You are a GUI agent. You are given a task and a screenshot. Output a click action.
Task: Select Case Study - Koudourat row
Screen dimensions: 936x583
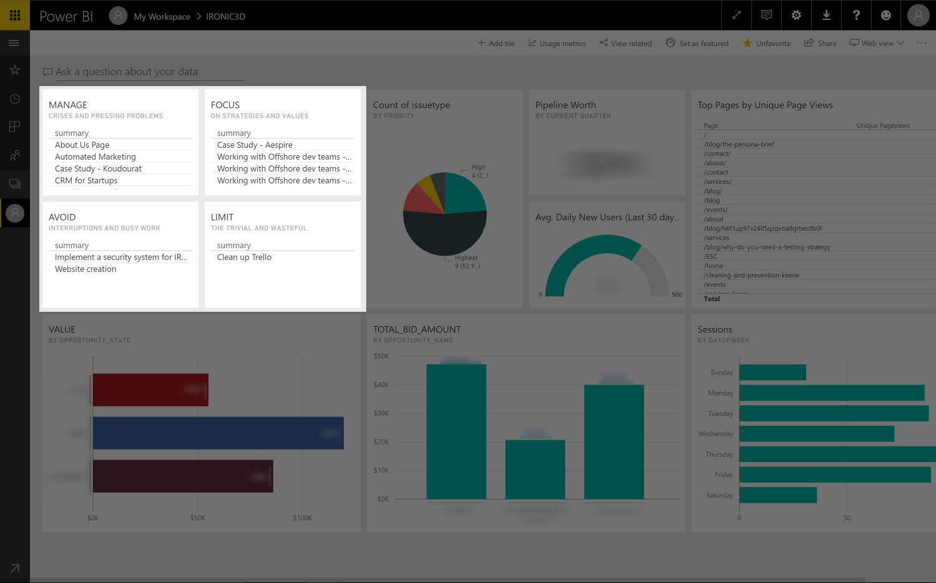(x=120, y=168)
